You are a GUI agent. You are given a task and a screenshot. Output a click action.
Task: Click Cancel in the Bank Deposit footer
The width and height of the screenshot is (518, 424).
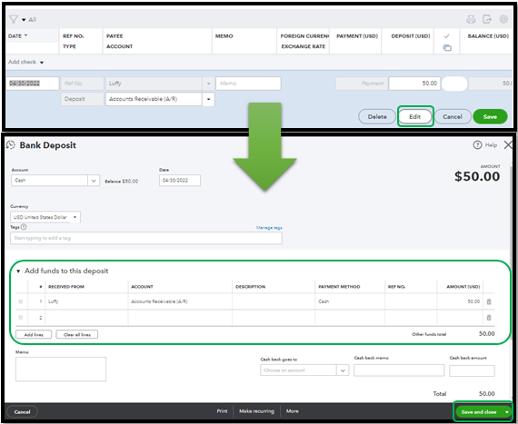click(22, 412)
